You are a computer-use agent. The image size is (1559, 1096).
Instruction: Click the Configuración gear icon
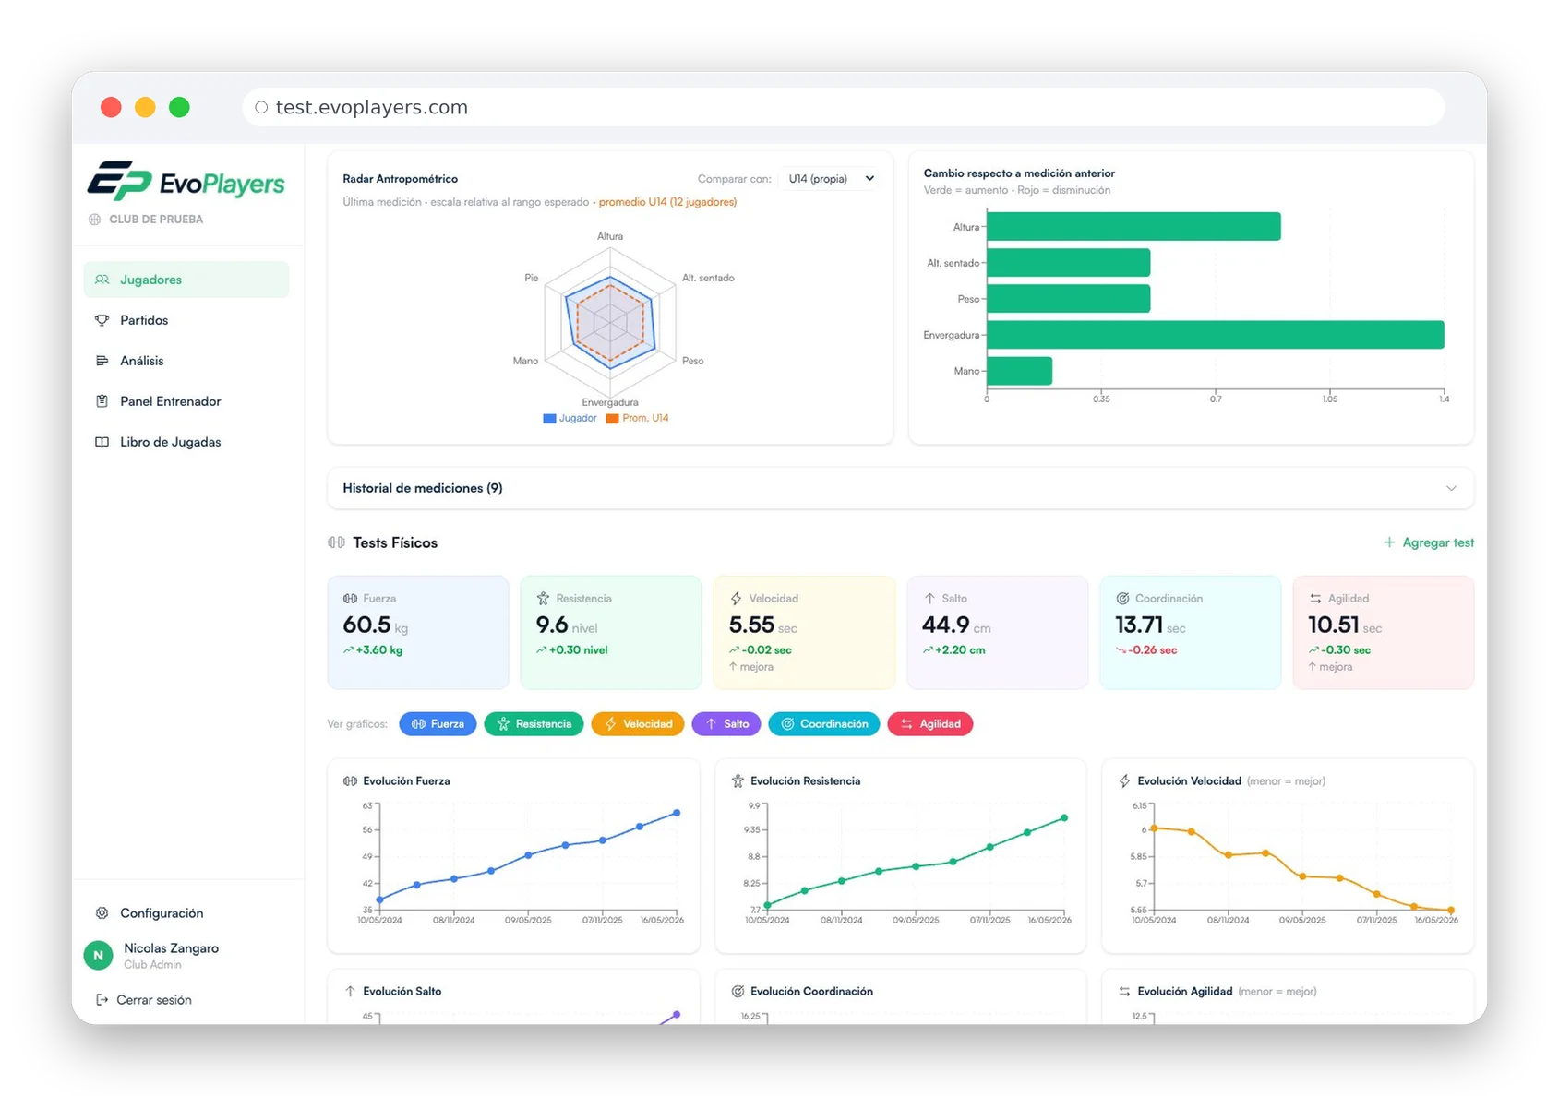pyautogui.click(x=102, y=913)
